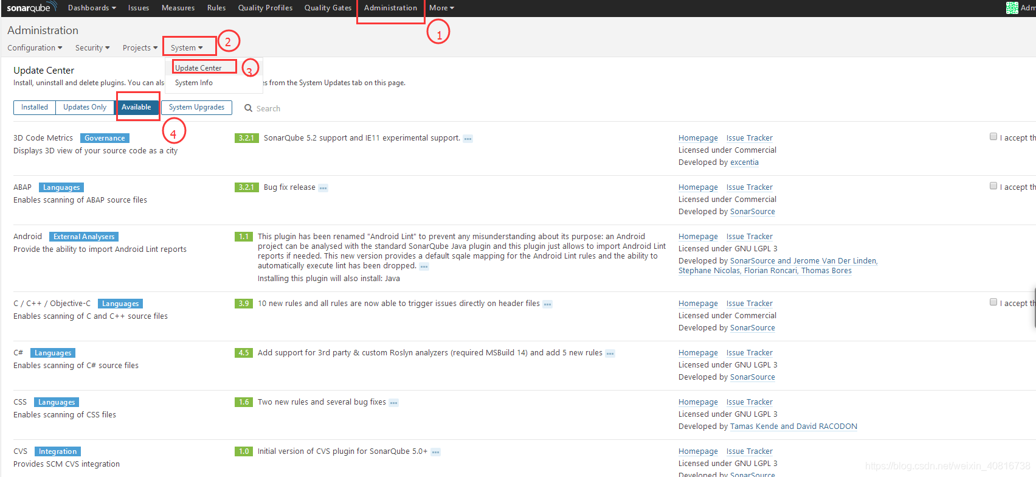Accept terms checkbox for C / C++ / Objective-C
1036x477 pixels.
pyautogui.click(x=993, y=302)
